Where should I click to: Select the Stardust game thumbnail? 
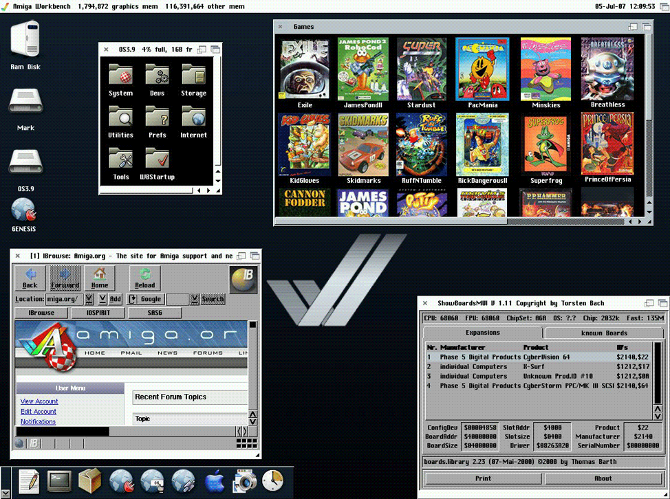point(421,69)
